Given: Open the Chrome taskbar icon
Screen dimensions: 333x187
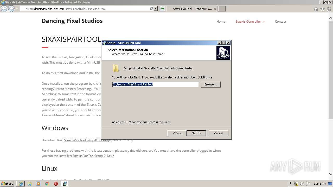Looking at the screenshot, I should (x=47, y=184).
